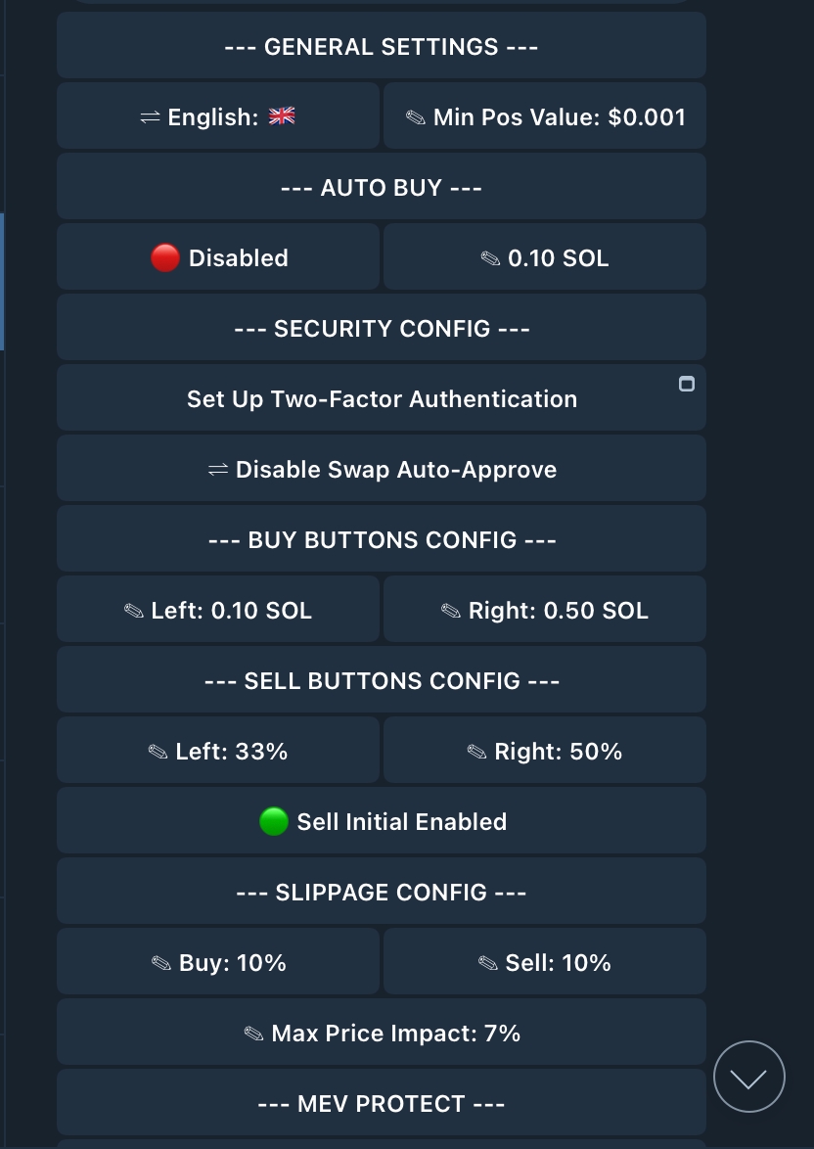The image size is (814, 1149).
Task: Click the scroll-to-bottom arrow button
Action: 748,1077
